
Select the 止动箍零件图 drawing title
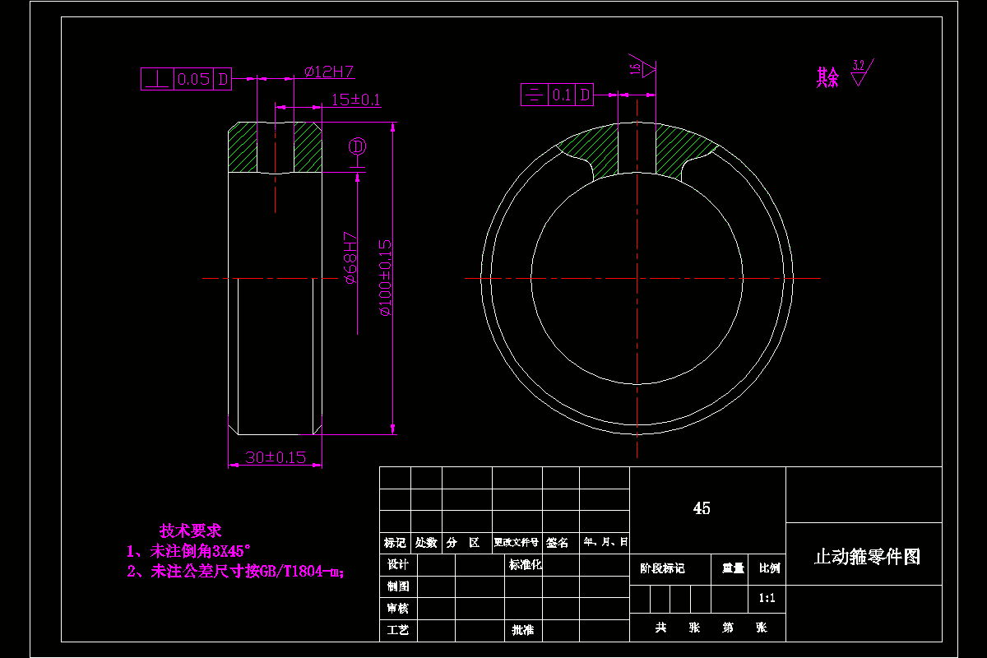click(869, 554)
